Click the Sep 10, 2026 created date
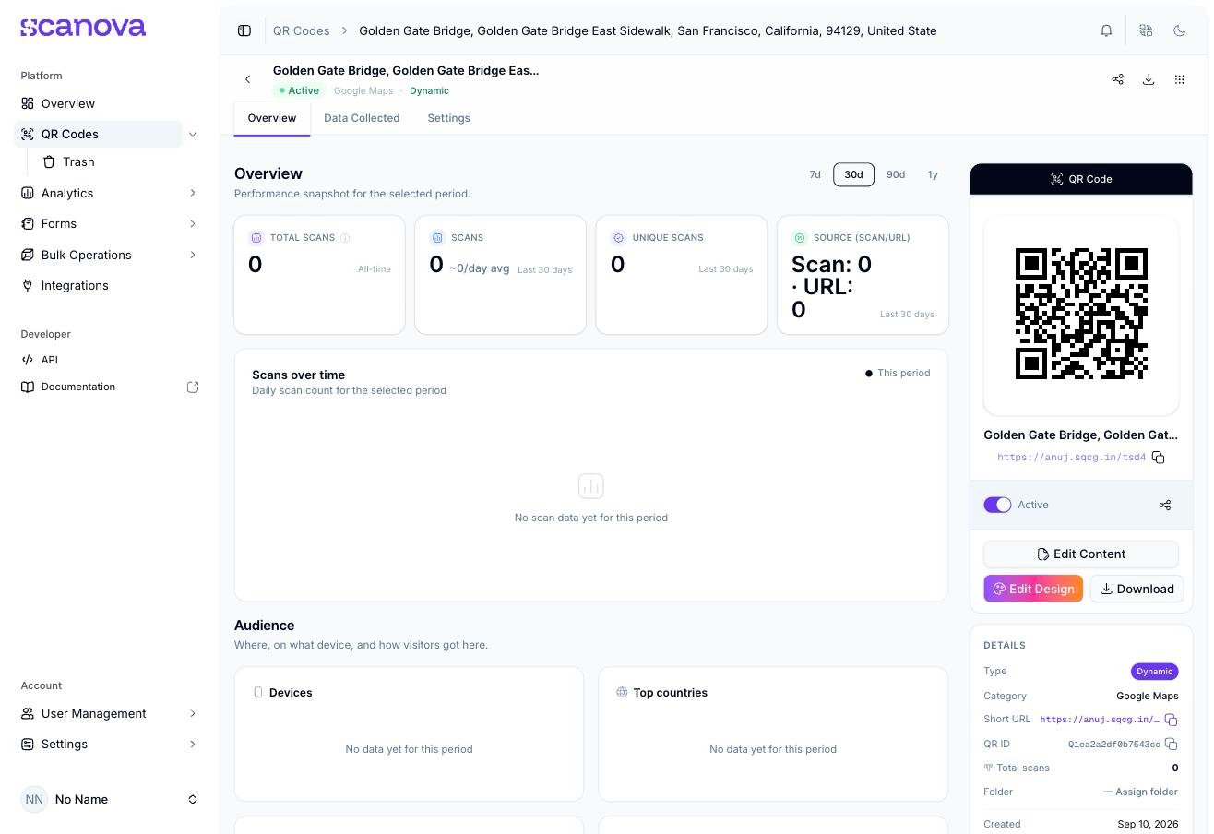1214x834 pixels. point(1148,824)
